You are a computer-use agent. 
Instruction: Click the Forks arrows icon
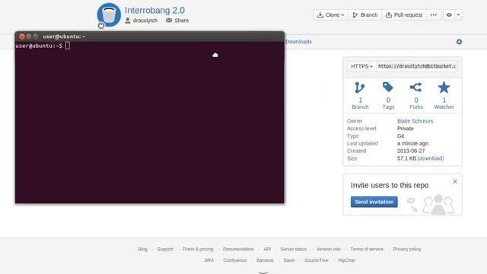416,88
